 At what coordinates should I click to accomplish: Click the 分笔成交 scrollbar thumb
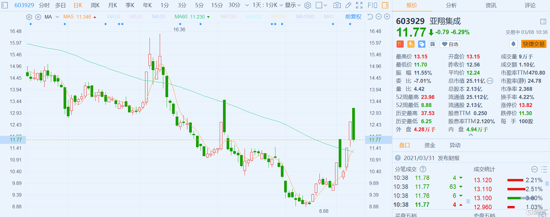tap(468, 201)
